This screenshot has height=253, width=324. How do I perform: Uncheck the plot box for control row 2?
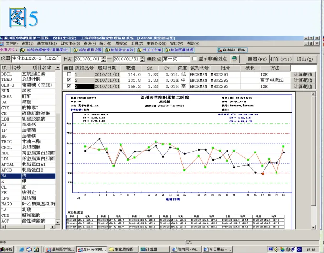coord(68,80)
